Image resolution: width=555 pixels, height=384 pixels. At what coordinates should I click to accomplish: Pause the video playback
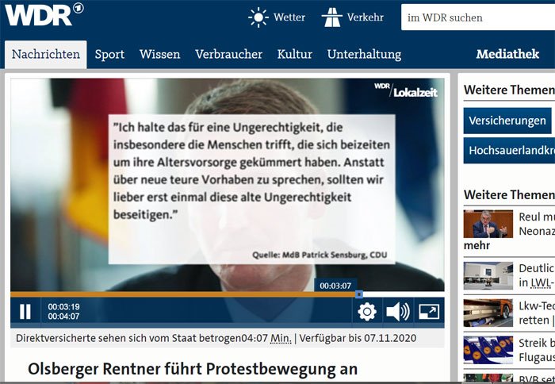pos(25,311)
